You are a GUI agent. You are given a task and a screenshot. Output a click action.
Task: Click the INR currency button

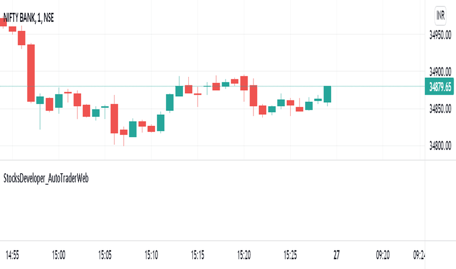click(440, 15)
